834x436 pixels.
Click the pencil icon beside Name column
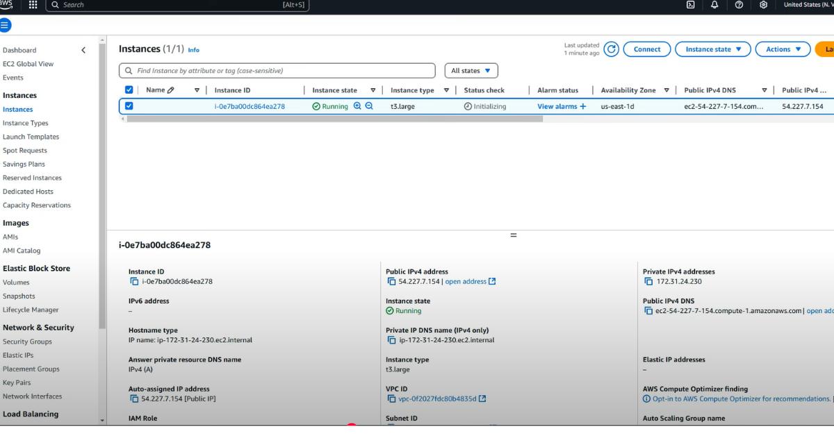pos(171,90)
